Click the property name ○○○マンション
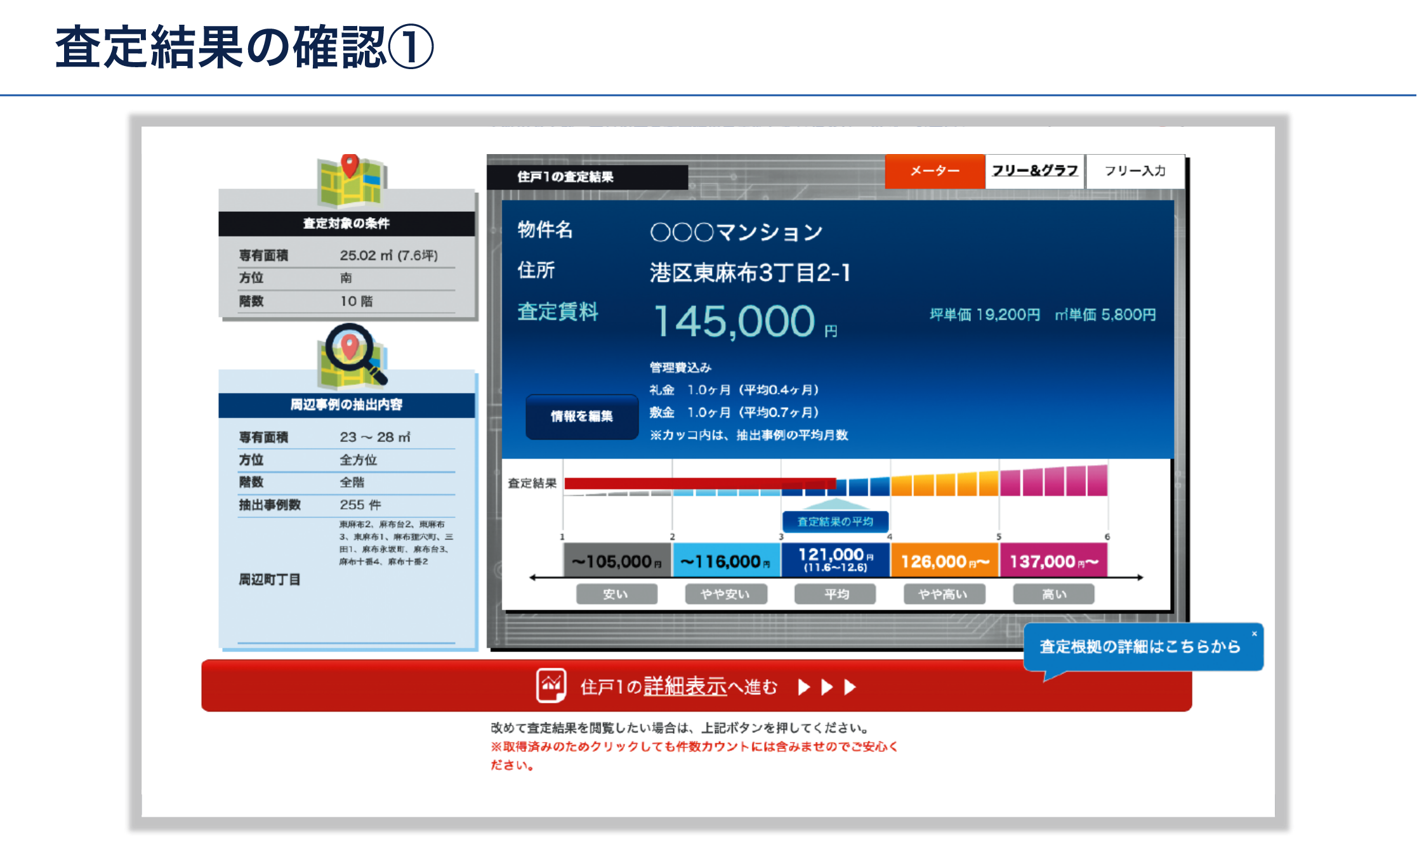1417x865 pixels. pos(736,232)
